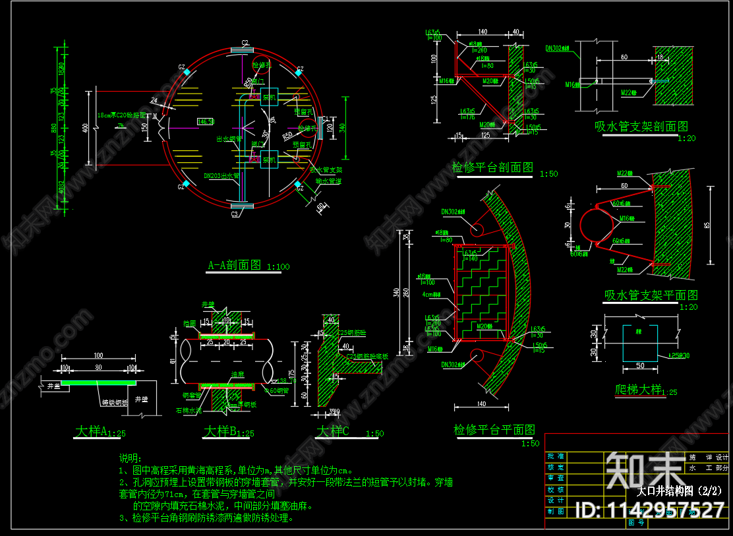Click the "吸水管支架平面图" title
The image size is (733, 536).
(x=651, y=295)
